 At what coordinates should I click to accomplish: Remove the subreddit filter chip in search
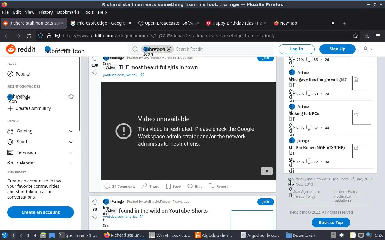[x=169, y=49]
